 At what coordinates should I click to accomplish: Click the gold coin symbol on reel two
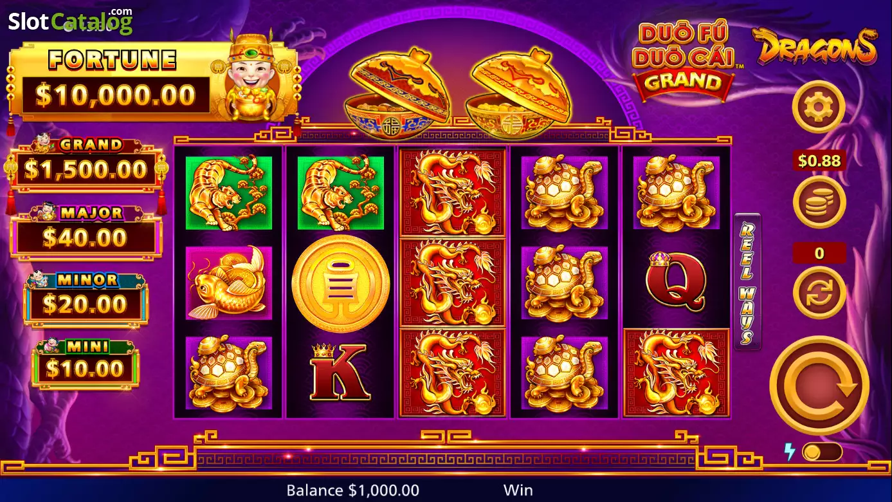pyautogui.click(x=340, y=283)
